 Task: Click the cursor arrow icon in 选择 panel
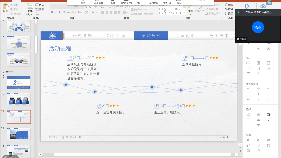[269, 120]
